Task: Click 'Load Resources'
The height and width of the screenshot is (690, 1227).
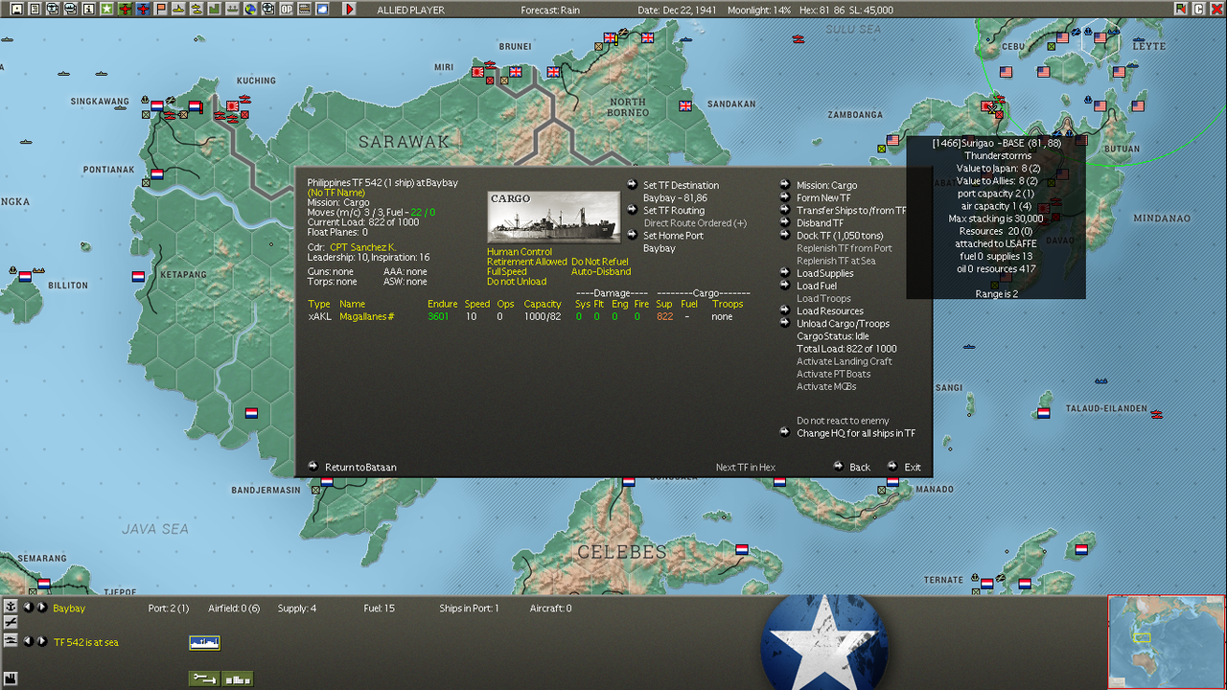Action: (x=829, y=310)
